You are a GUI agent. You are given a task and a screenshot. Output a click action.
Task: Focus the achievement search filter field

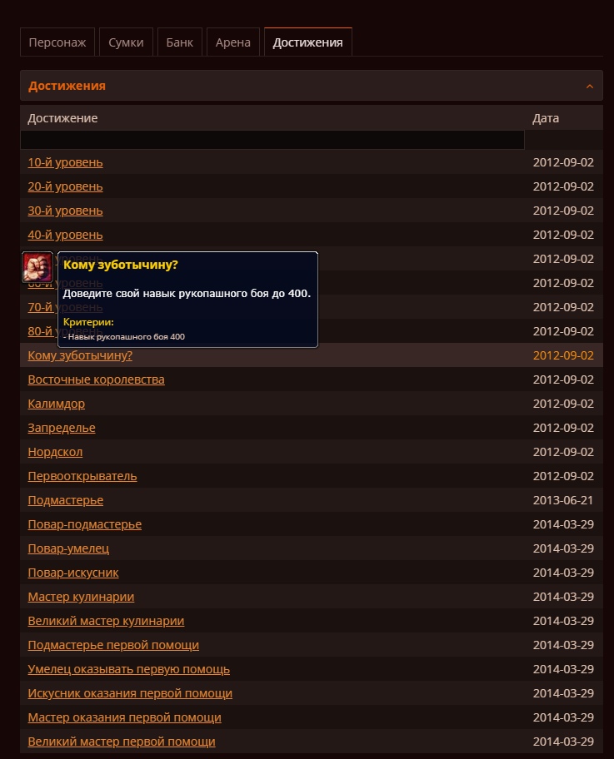pos(272,140)
